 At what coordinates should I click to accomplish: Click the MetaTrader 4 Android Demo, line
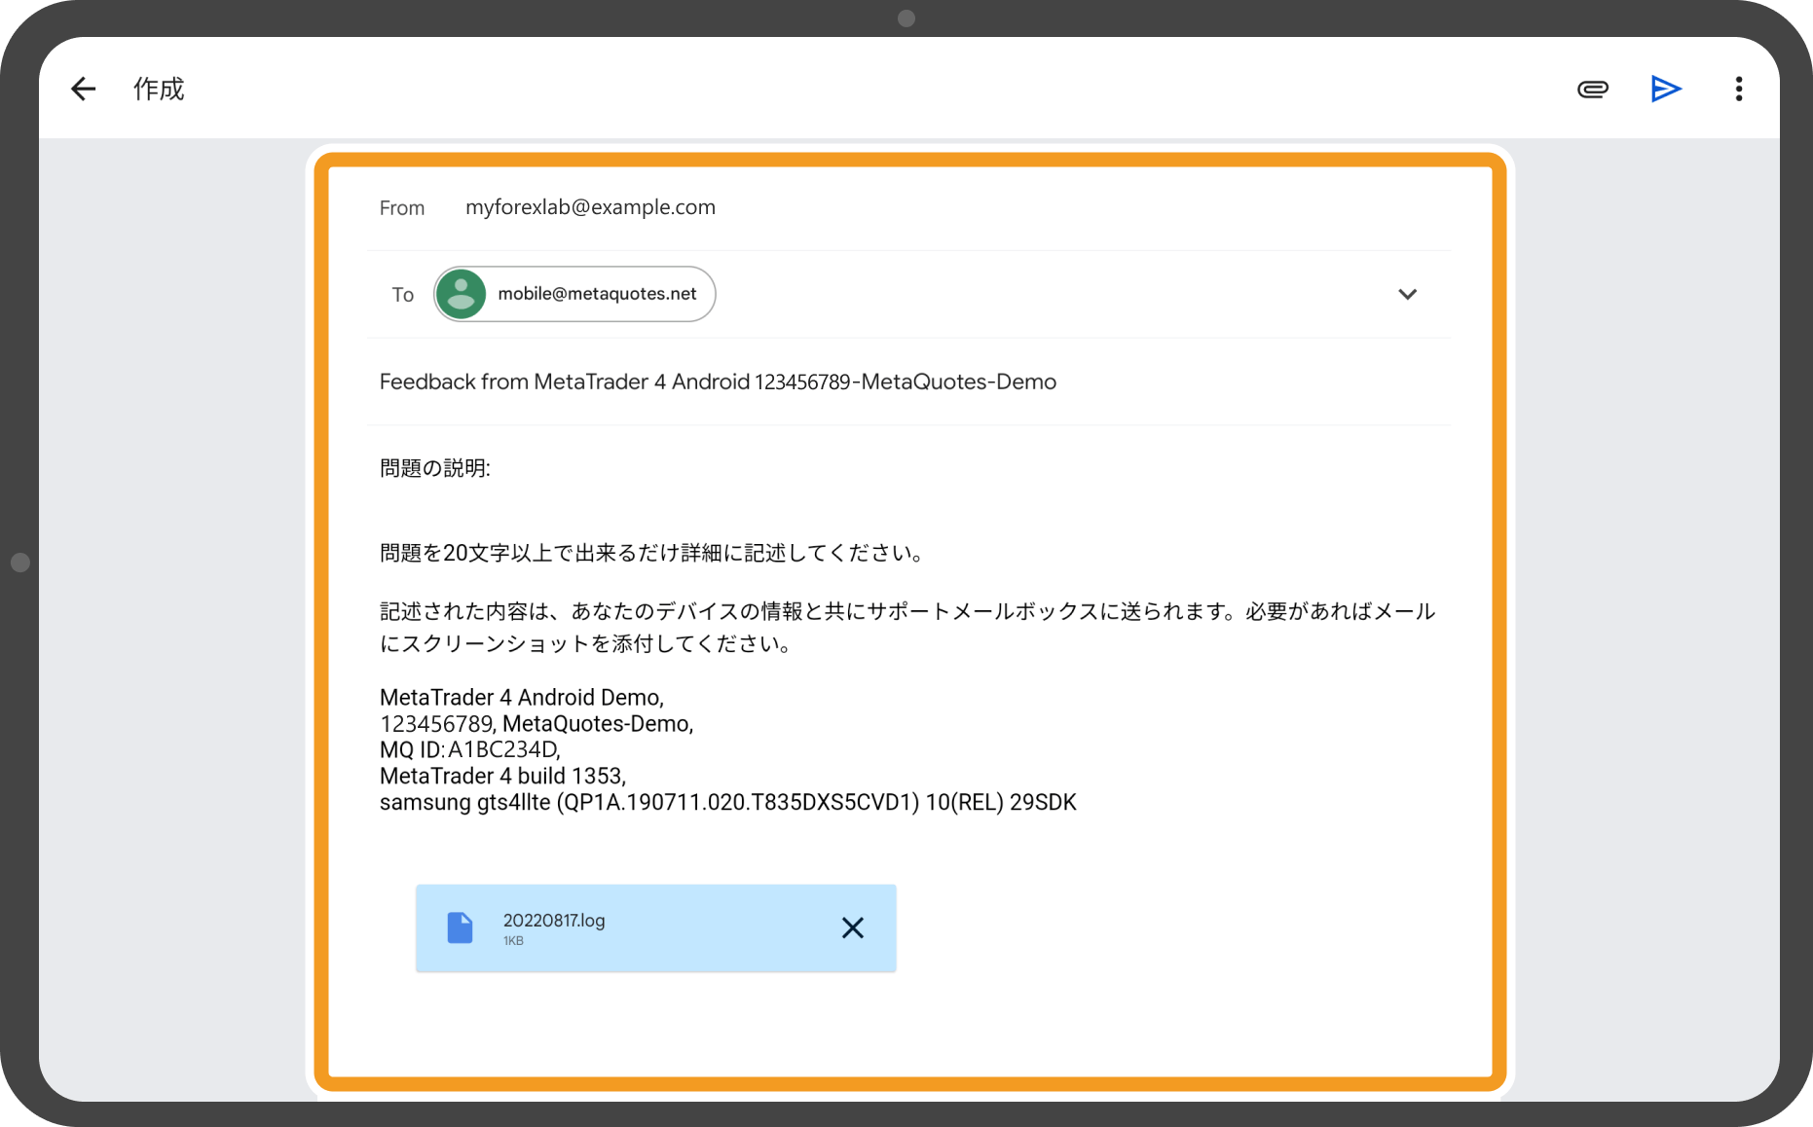tap(522, 697)
